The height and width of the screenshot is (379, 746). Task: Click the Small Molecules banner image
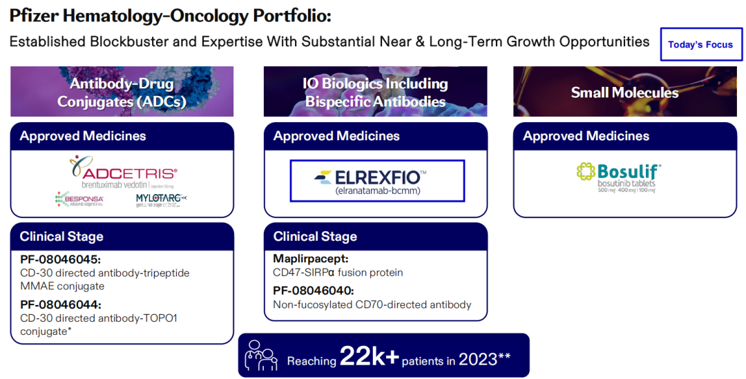click(x=624, y=92)
